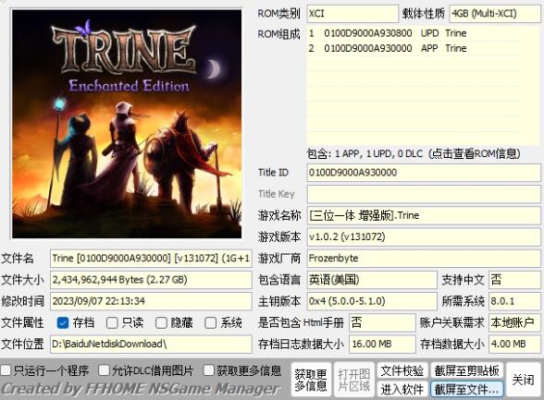The height and width of the screenshot is (400, 544).
Task: Click the Html手册 field showing 否
Action: pos(382,322)
